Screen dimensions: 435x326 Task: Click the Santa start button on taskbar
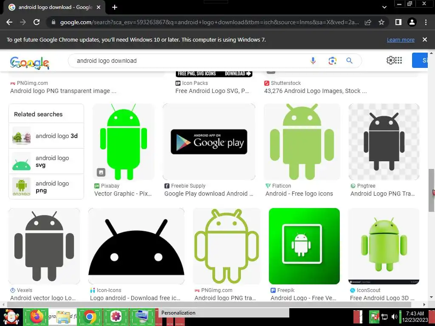click(x=11, y=317)
